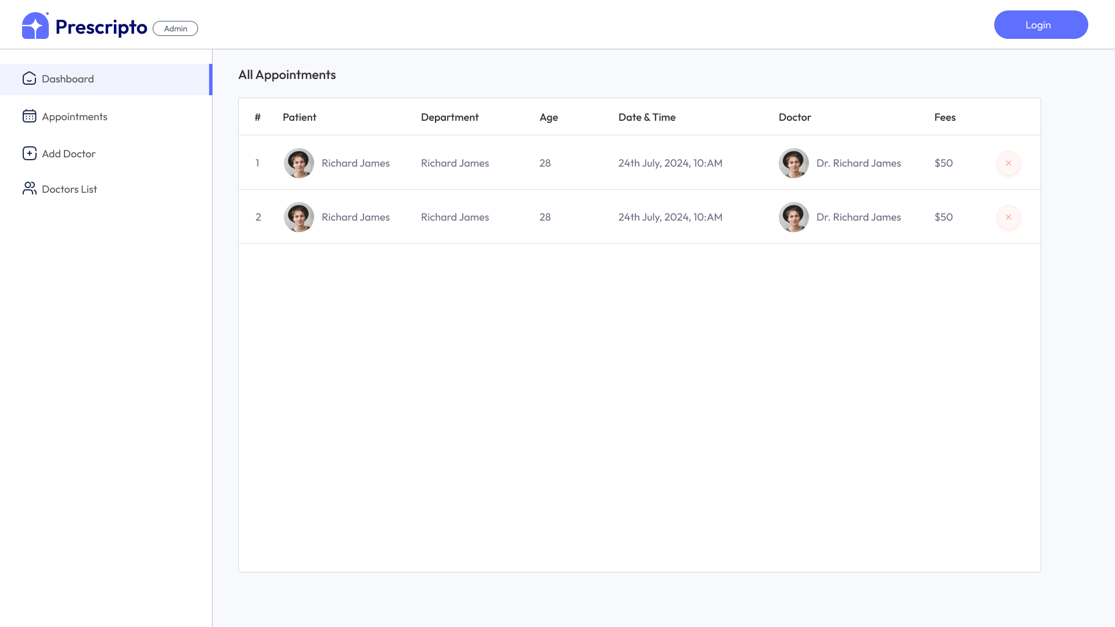Click patient photo in first row
Screen dimensions: 1115x627
pyautogui.click(x=299, y=163)
